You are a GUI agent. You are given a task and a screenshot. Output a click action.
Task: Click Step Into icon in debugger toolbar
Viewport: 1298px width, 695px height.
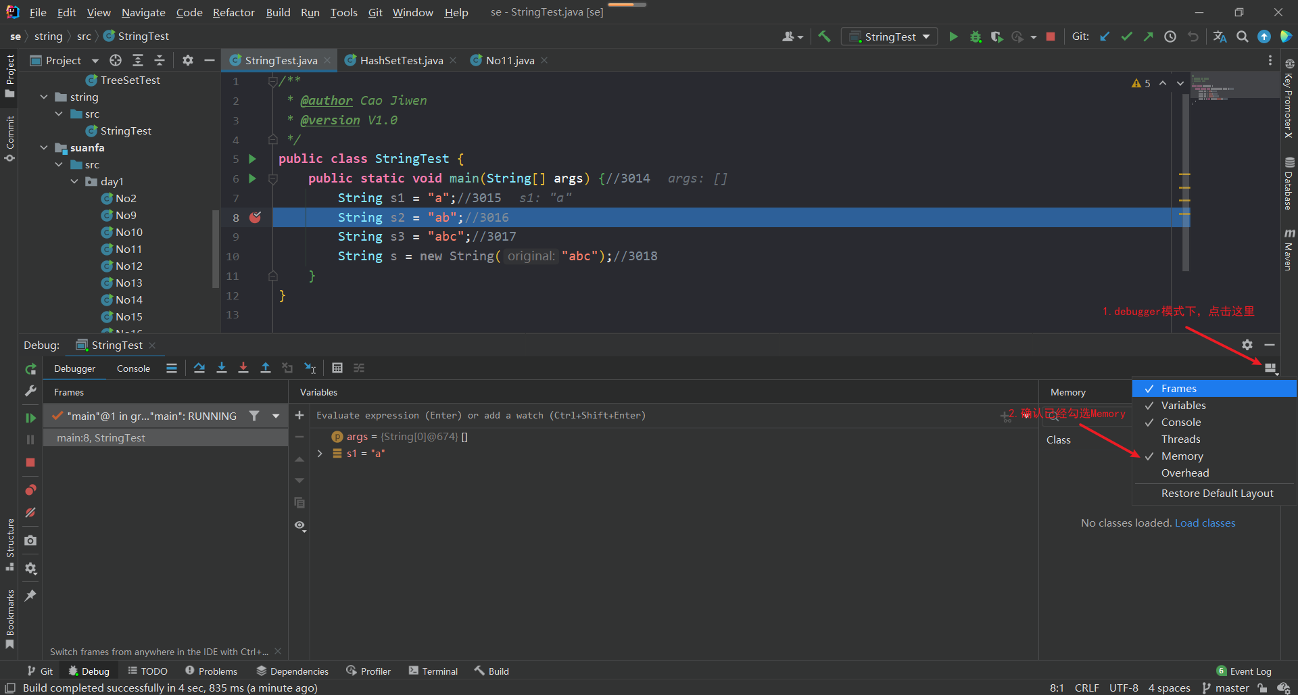click(x=221, y=368)
